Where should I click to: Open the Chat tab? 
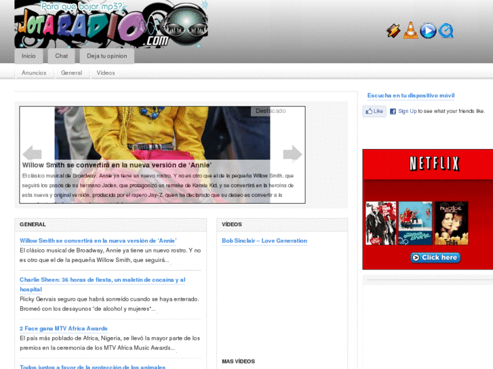(x=61, y=56)
